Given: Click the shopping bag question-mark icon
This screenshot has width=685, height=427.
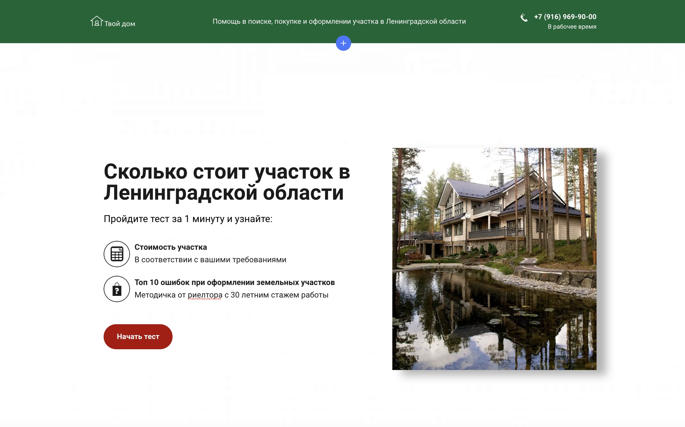Looking at the screenshot, I should point(117,289).
